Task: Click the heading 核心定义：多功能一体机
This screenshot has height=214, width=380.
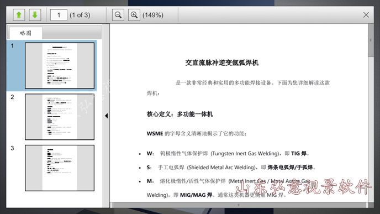Action: click(180, 114)
